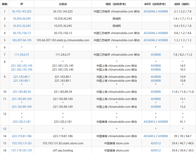Open the 183.207.66.105 IP link
The image size is (196, 154).
click(x=22, y=40)
